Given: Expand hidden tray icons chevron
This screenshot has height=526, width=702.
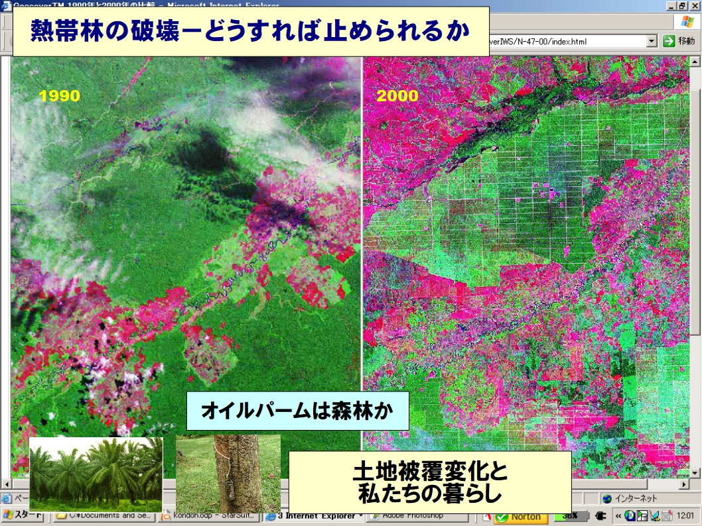Looking at the screenshot, I should pyautogui.click(x=618, y=516).
